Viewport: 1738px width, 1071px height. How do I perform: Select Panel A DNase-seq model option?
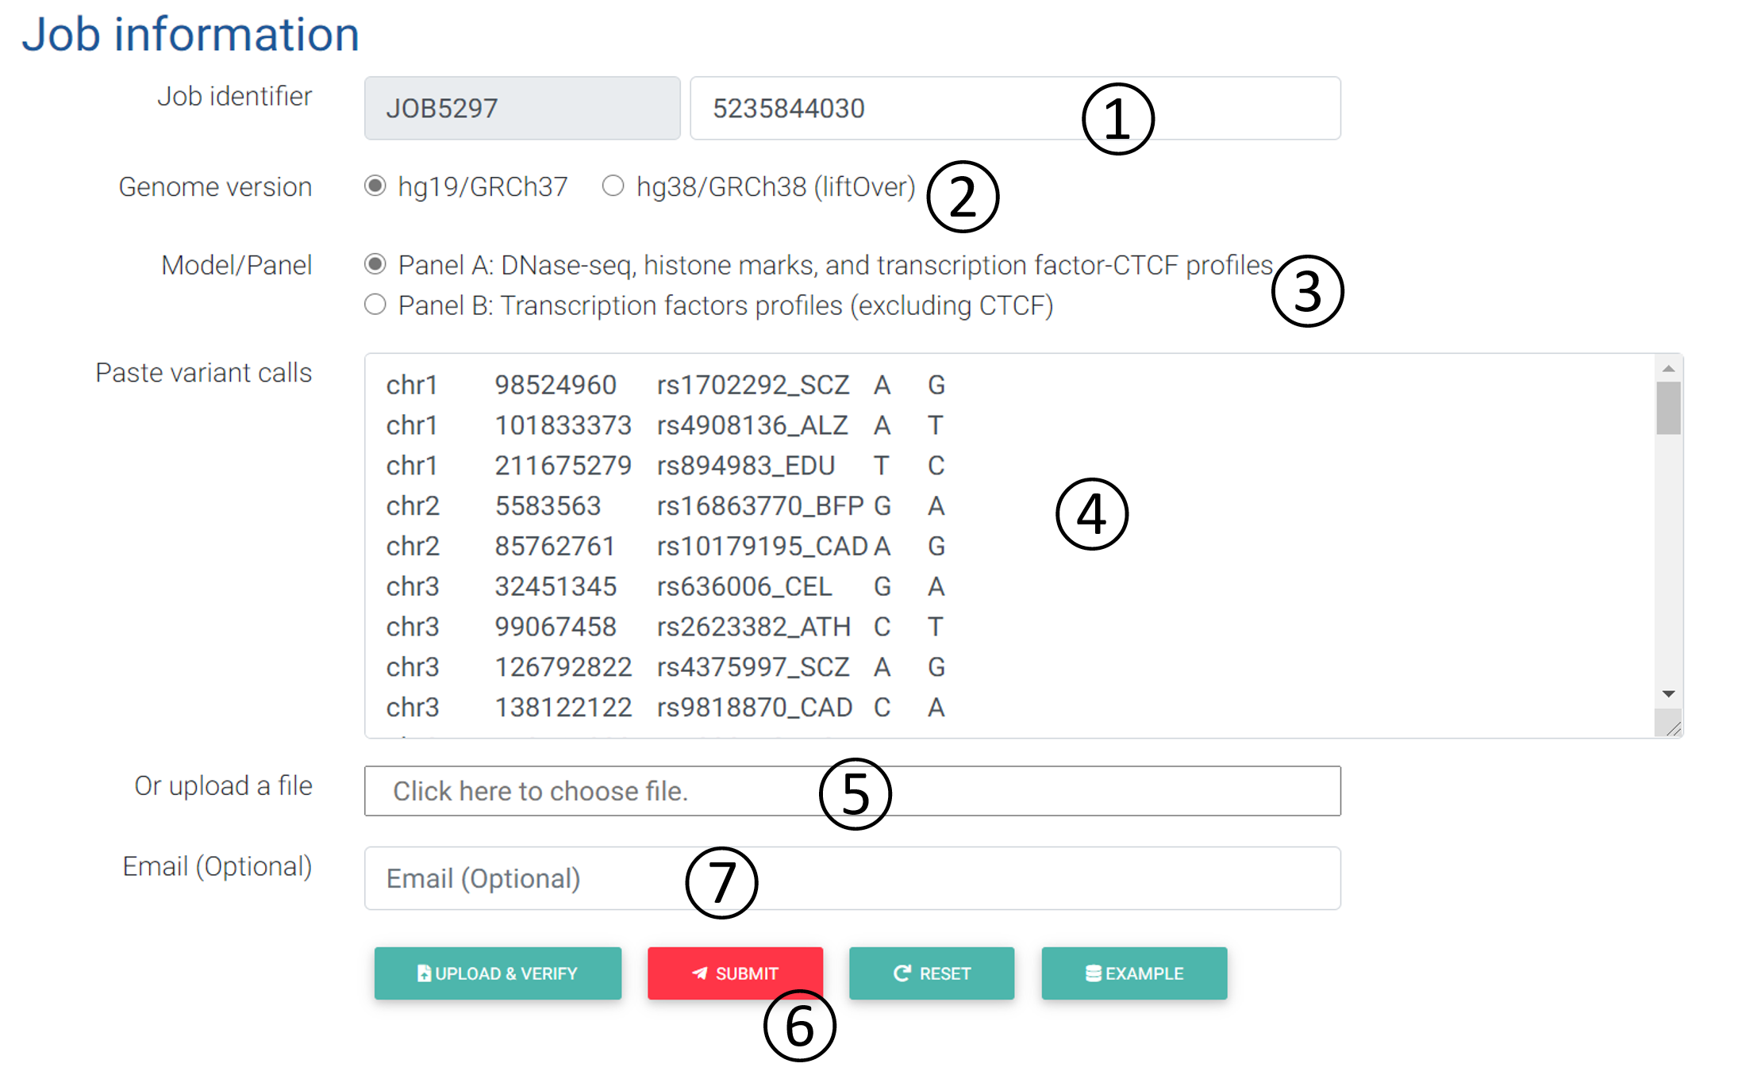click(375, 264)
